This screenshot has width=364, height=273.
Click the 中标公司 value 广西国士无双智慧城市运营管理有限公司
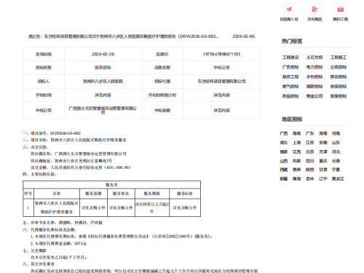coord(103,110)
